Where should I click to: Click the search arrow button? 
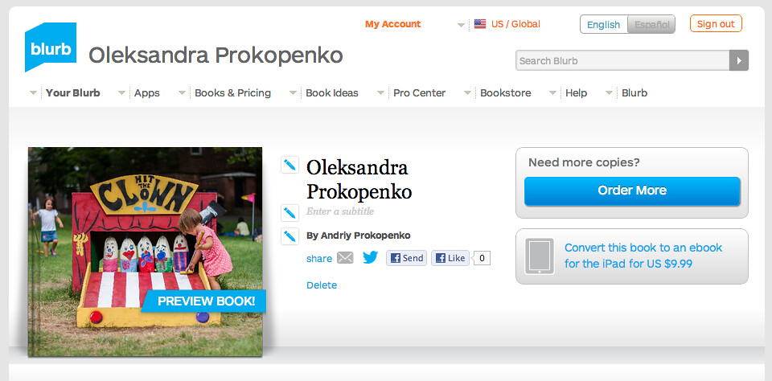point(738,60)
